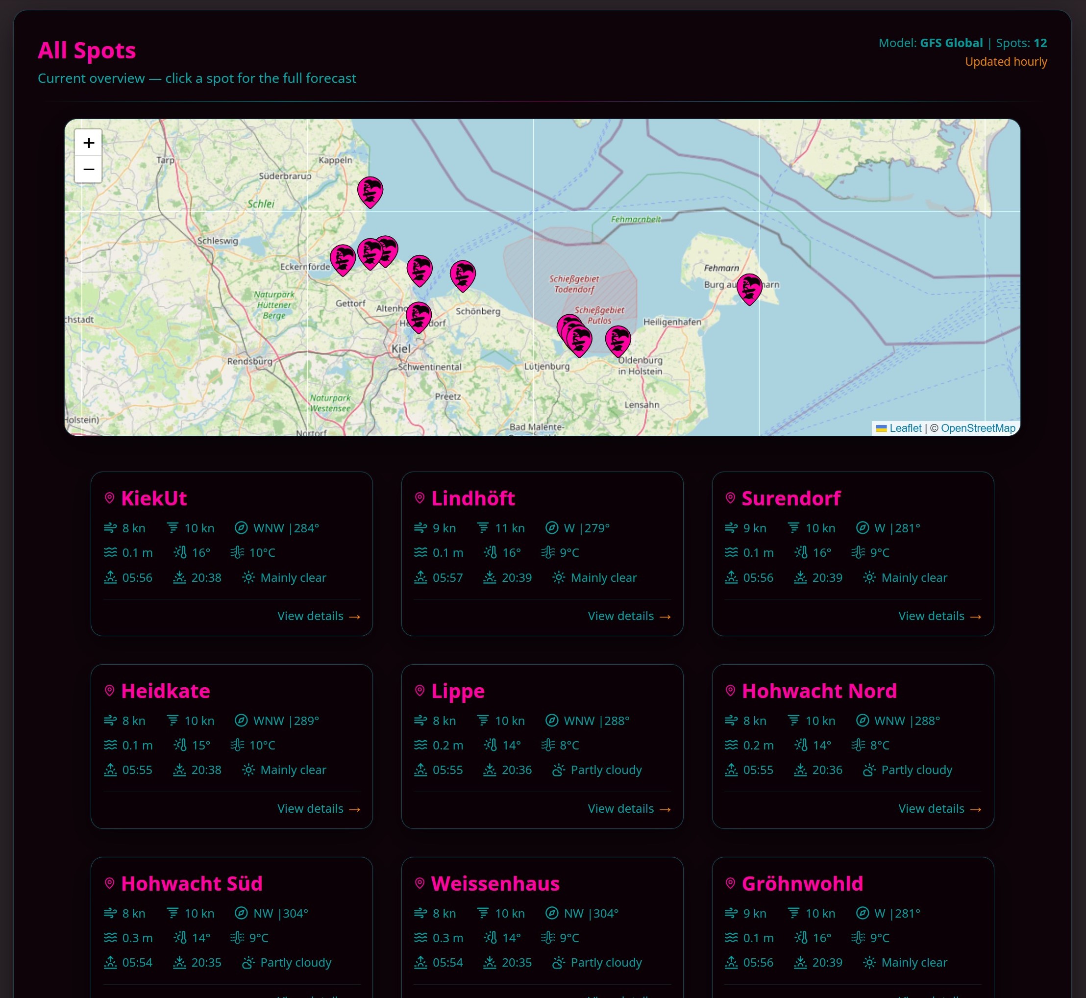1086x998 pixels.
Task: Click the northernmost pink marker near Kappeln
Action: (370, 191)
